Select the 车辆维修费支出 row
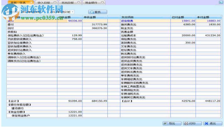Image resolution: width=224 pixels, height=127 pixels. pyautogui.click(x=145, y=79)
